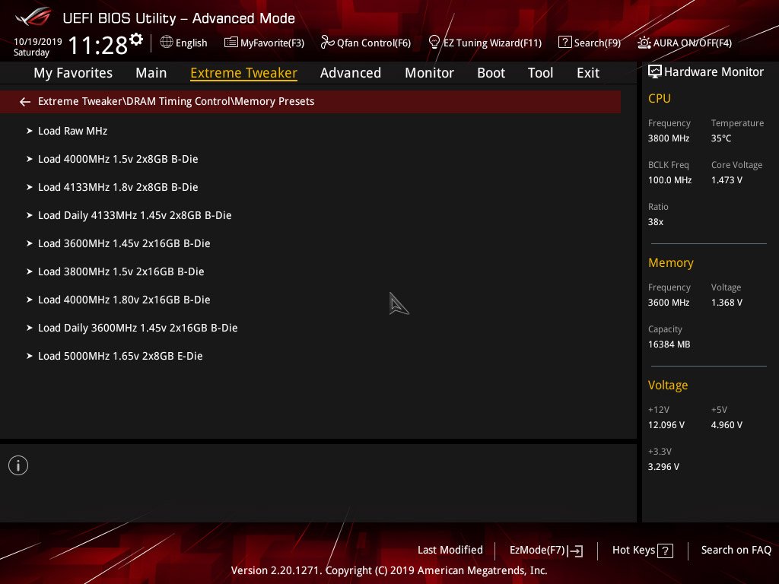Open Hot Keys help

tap(634, 551)
